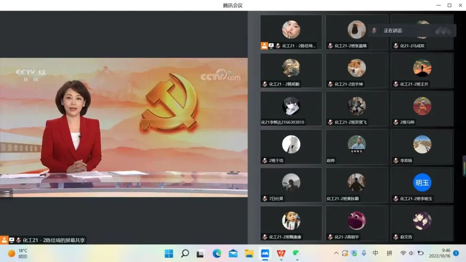Viewport: 466px width, 262px height.
Task: Switch the 拼 pinyin input method indicator
Action: 389,253
